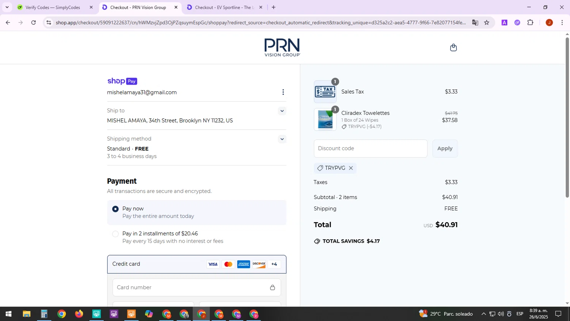
Task: Click the TOTAL SAVINGS $4.17 text
Action: 351,241
